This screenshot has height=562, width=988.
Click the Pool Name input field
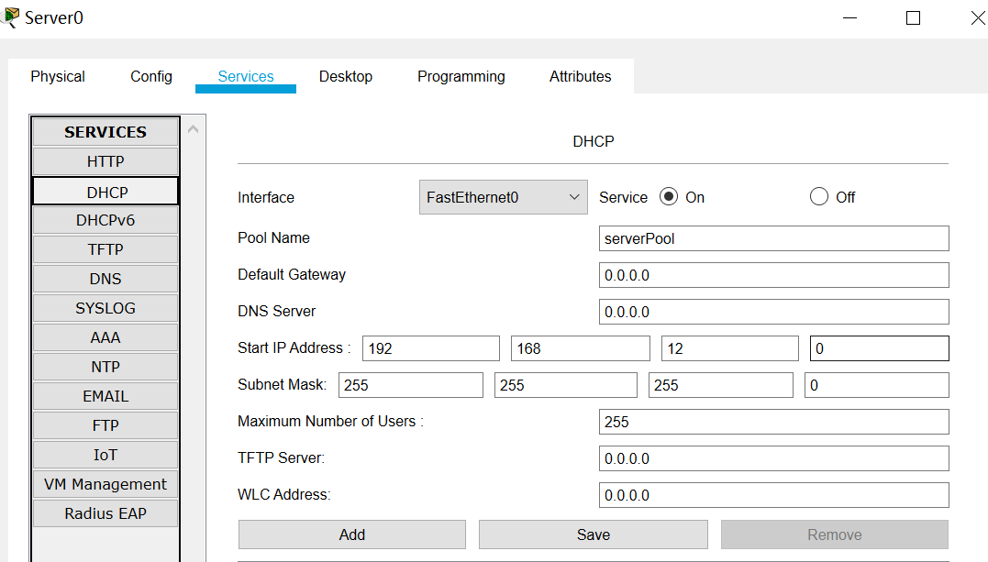(773, 238)
